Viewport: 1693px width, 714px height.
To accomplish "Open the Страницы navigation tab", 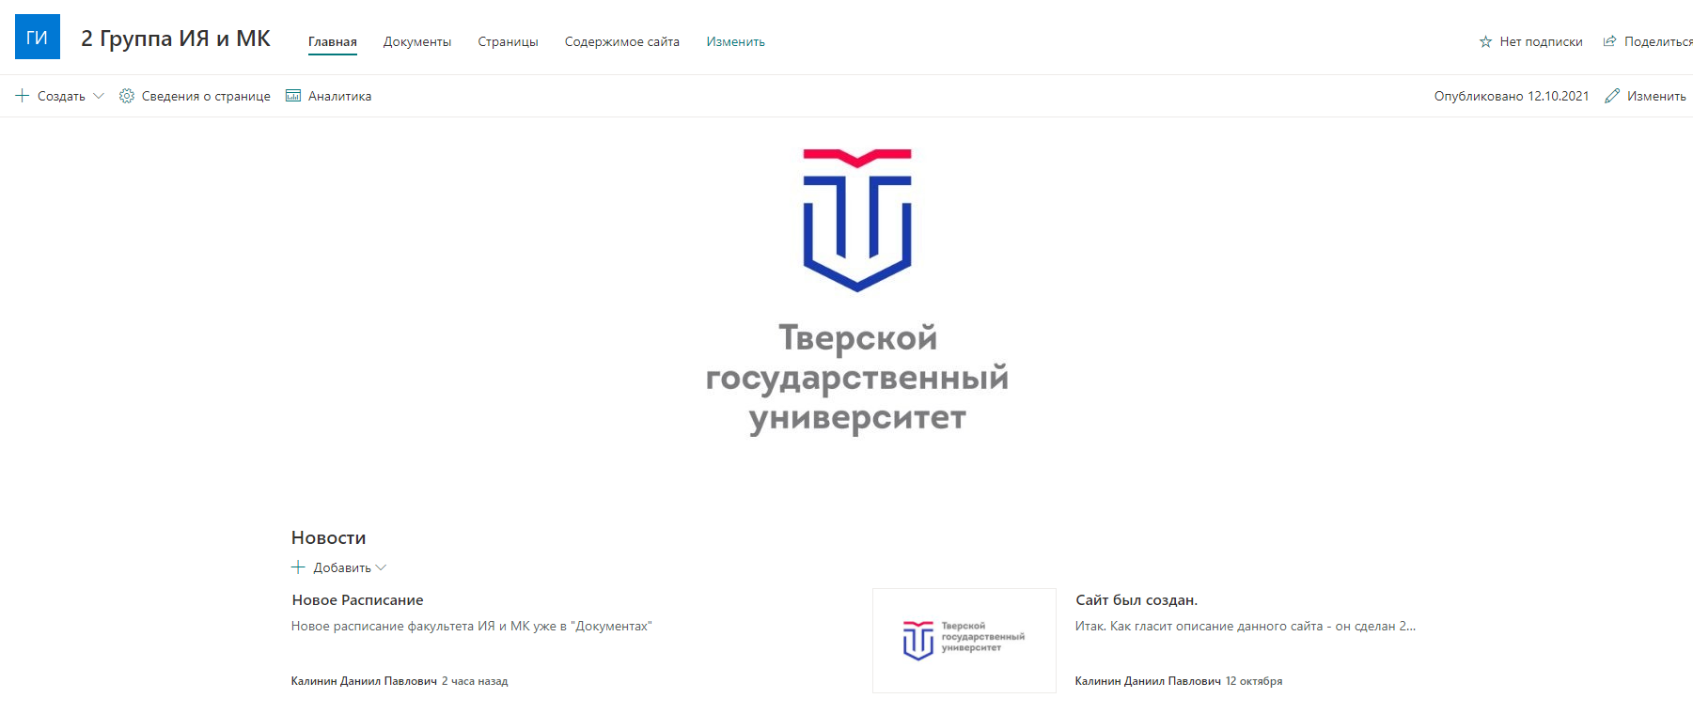I will (x=508, y=42).
